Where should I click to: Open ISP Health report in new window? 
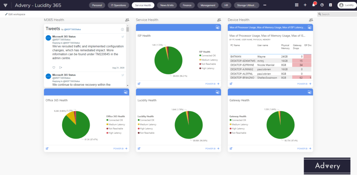[139, 84]
